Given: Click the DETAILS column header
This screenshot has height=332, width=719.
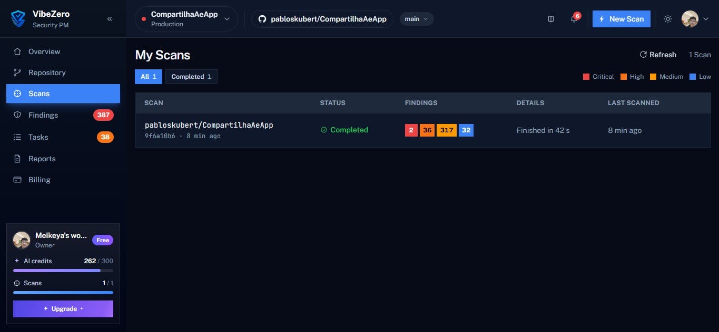Looking at the screenshot, I should tap(530, 103).
